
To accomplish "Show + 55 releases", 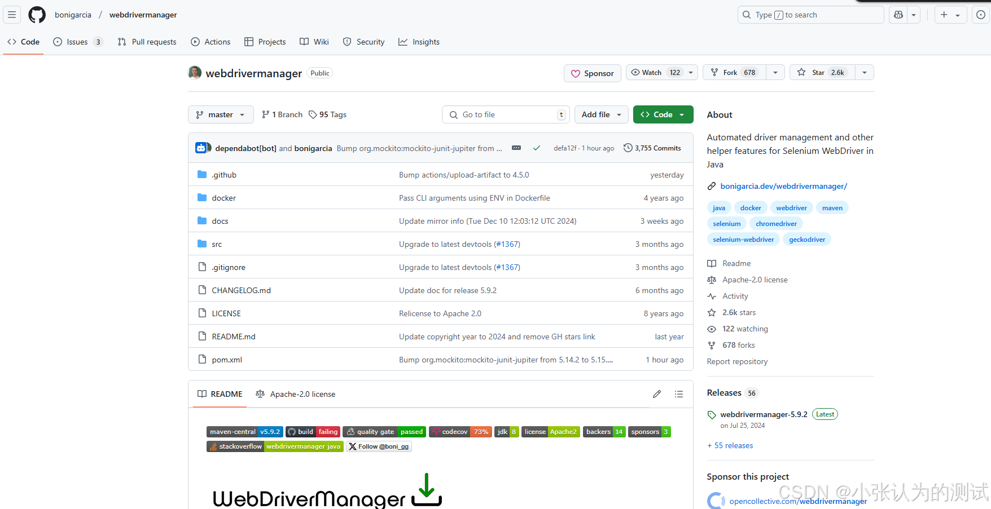I will pos(730,445).
